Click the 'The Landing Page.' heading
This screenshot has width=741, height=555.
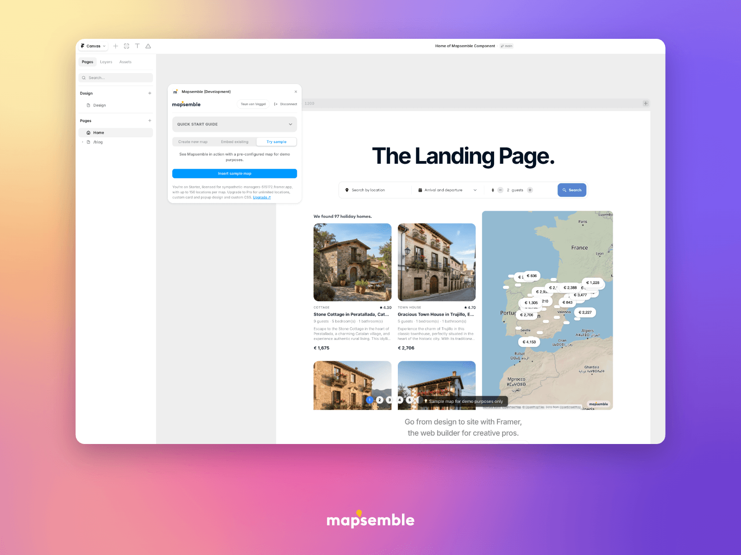coord(463,156)
